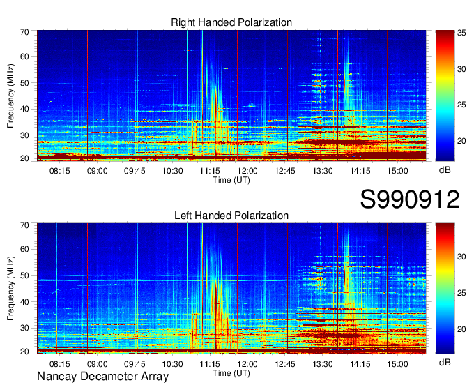This screenshot has height=385, width=474.
Task: Click 13:30 tick under left-handed plot
Action: pos(323,364)
